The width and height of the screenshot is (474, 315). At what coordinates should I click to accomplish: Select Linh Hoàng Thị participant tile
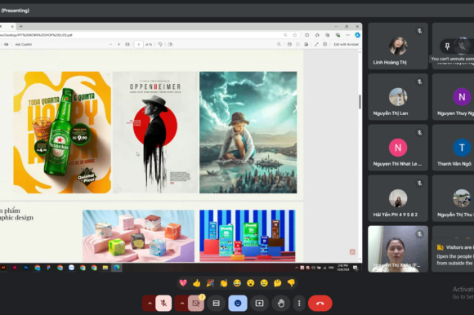(x=398, y=46)
